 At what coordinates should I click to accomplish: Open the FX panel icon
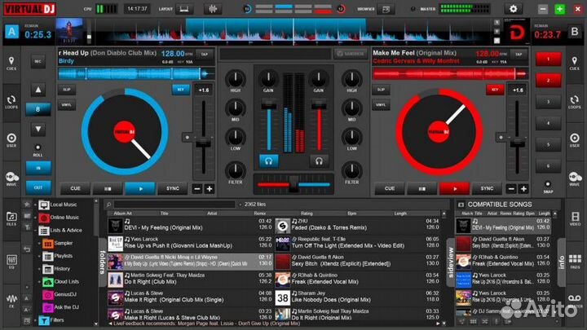[11, 301]
